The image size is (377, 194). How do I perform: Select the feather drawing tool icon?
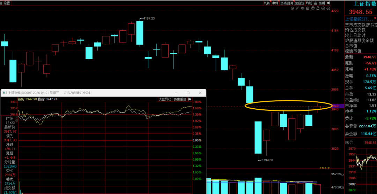pos(297,8)
